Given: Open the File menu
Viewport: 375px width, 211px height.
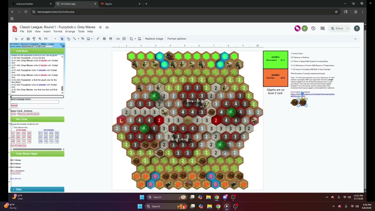Looking at the screenshot, I should [22, 32].
